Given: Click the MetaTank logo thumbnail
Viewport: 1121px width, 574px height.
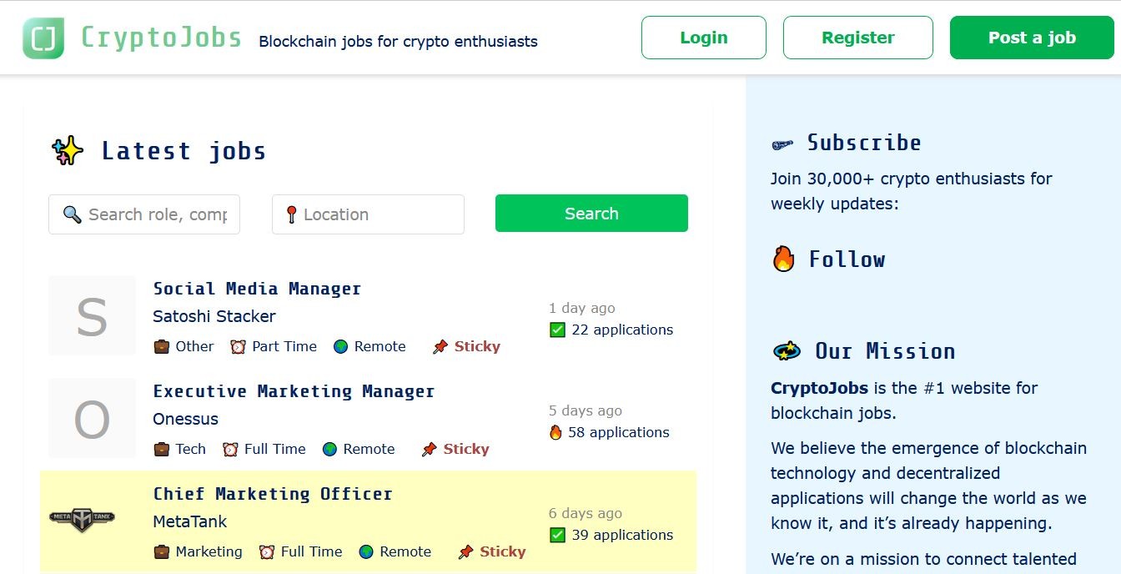Looking at the screenshot, I should [83, 520].
